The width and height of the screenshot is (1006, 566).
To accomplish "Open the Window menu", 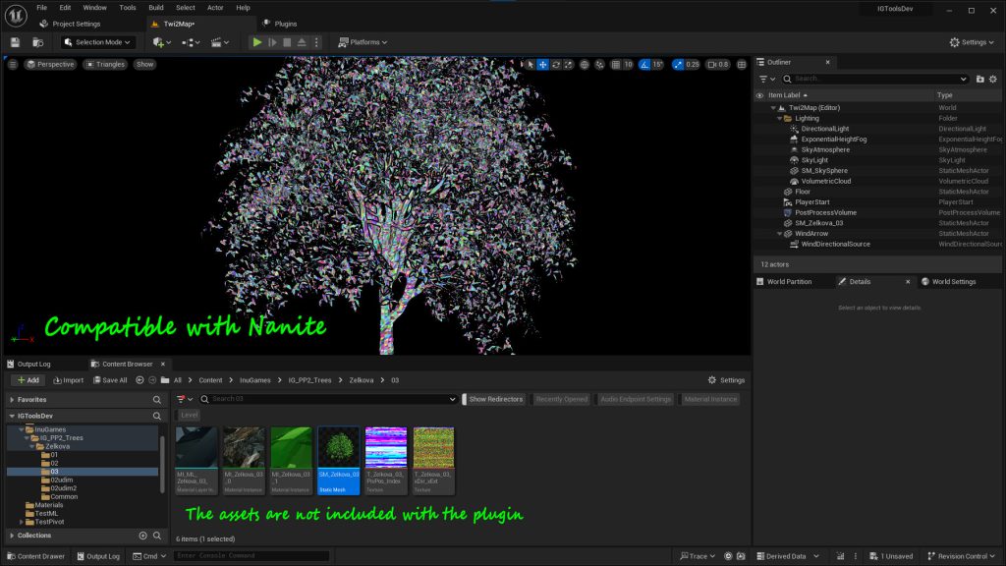I will tap(95, 8).
